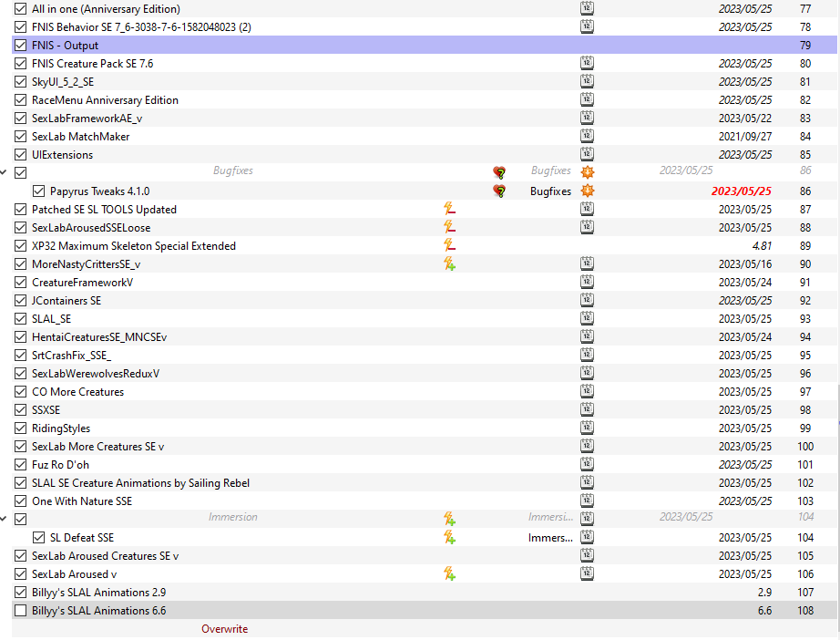Toggle checkbox of the Immersion separator
840x640 pixels.
coord(20,519)
